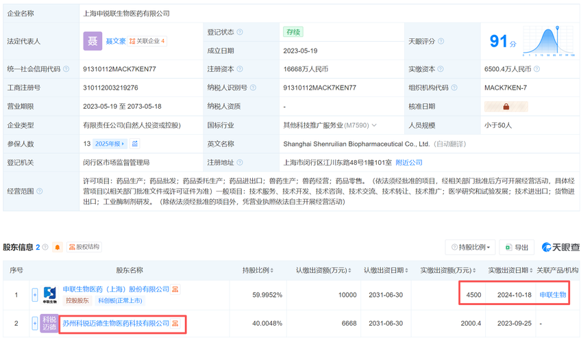Click paid-in date 2024-10-18
The width and height of the screenshot is (581, 342).
tap(515, 295)
